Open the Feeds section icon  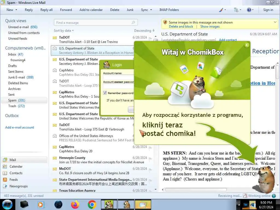(5, 180)
